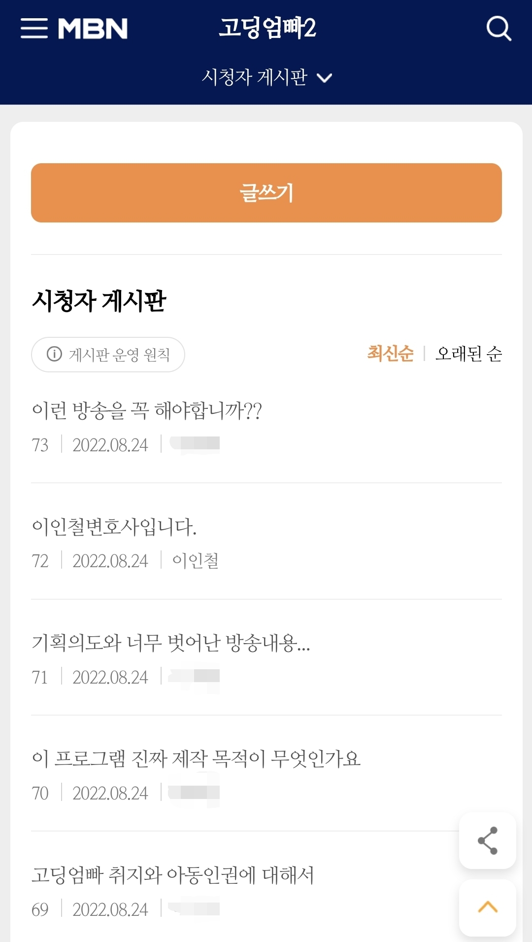Image resolution: width=532 pixels, height=942 pixels.
Task: Open post '이 프로그램 진짜 제작 목적이 무엇인가요'
Action: pyautogui.click(x=196, y=759)
